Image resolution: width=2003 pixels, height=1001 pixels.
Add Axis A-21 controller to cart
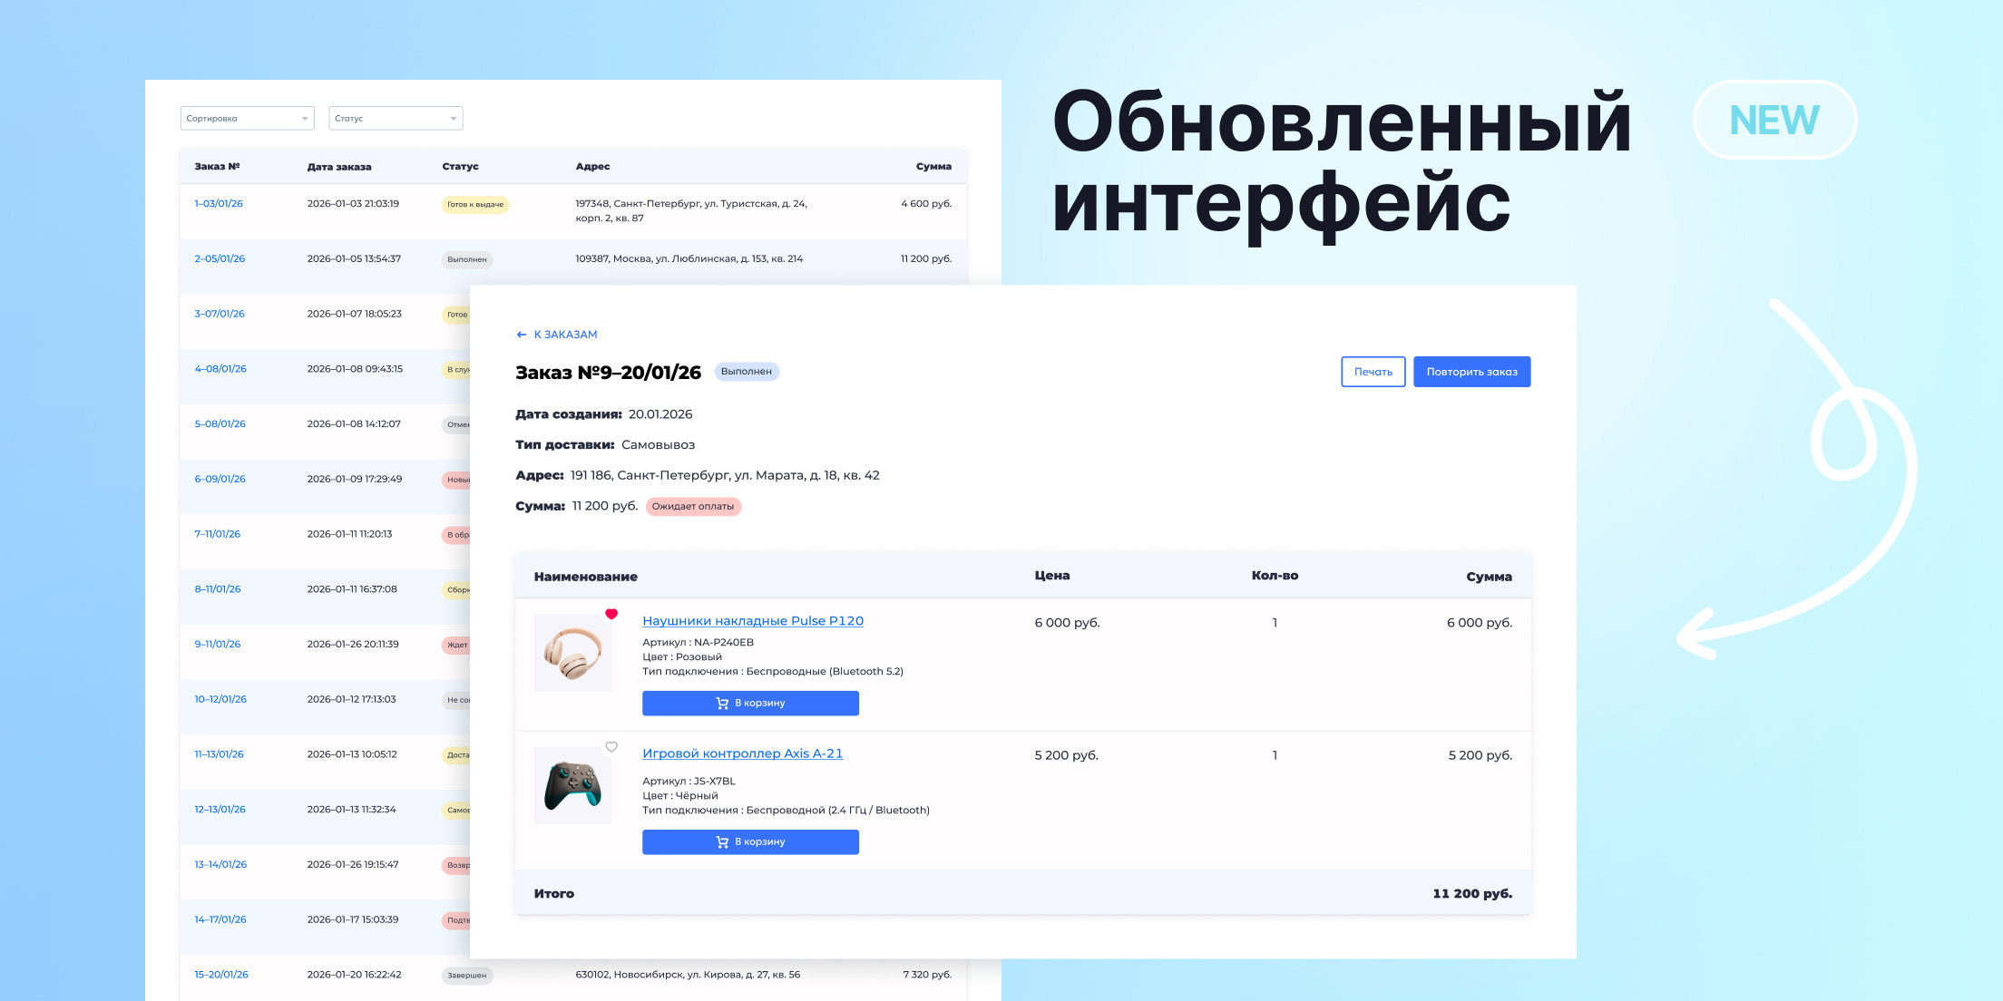tap(750, 842)
